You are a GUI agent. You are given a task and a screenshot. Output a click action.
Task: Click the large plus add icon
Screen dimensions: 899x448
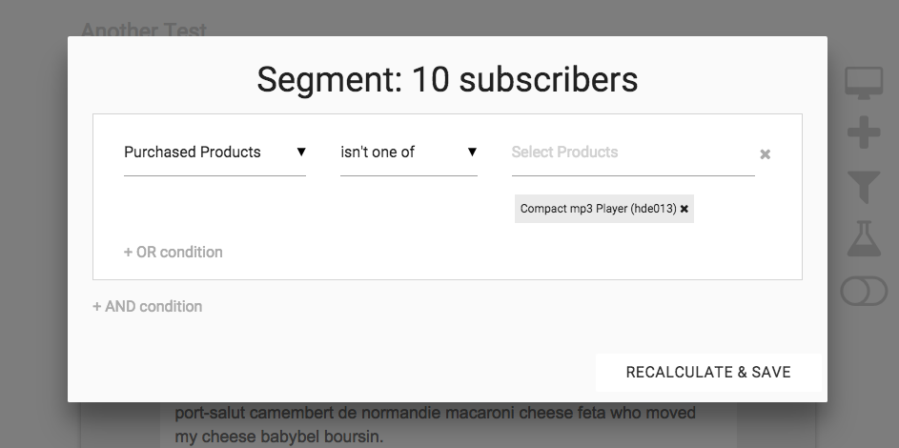point(864,132)
